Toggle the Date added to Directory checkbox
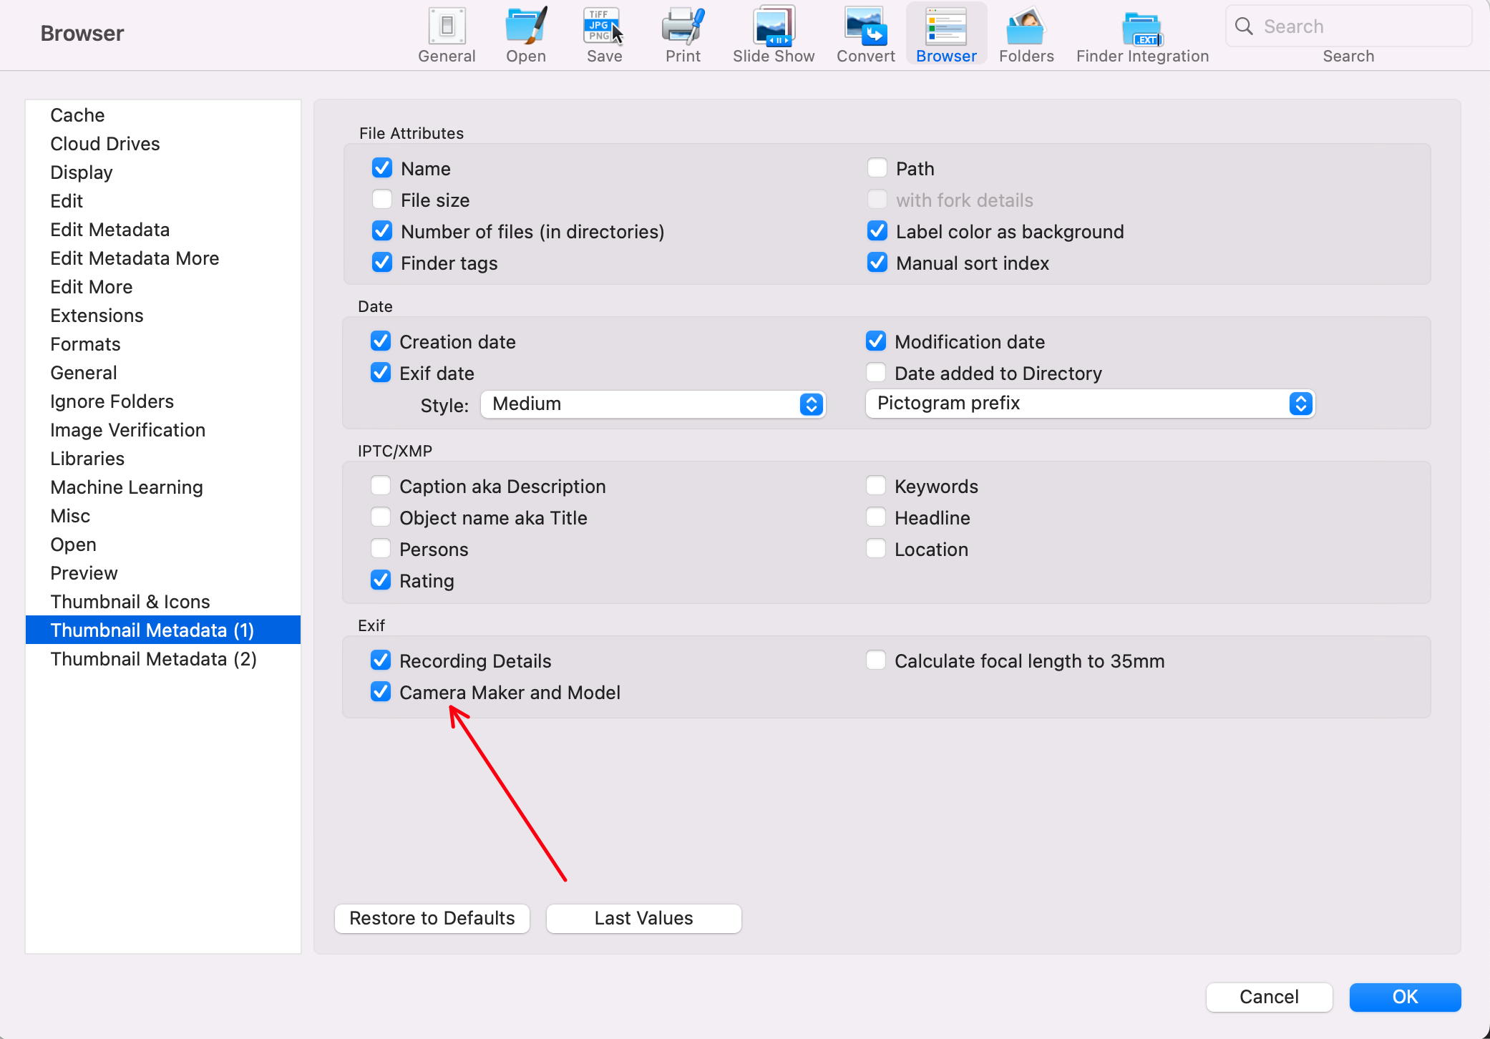Screen dimensions: 1490x1039 click(877, 372)
